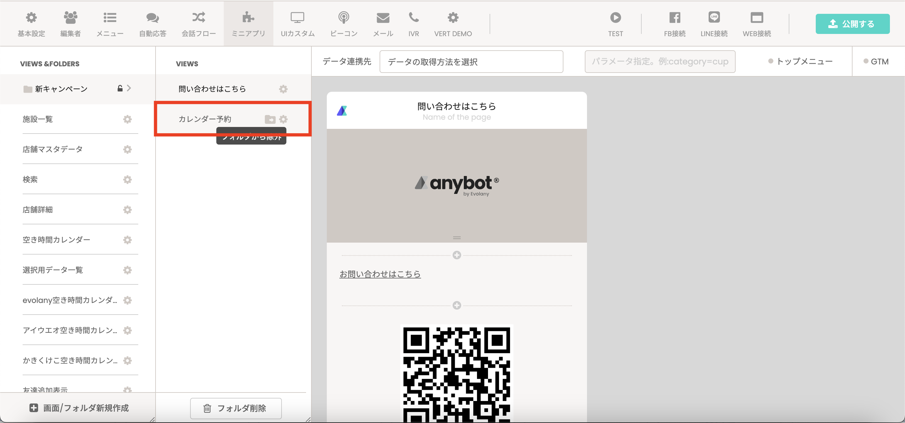Image resolution: width=905 pixels, height=423 pixels.
Task: Click the 公開する publish button
Action: point(853,24)
